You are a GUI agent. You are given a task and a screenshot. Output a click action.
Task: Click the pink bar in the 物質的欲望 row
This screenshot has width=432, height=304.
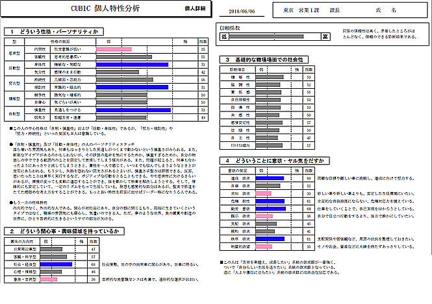pos(264,247)
